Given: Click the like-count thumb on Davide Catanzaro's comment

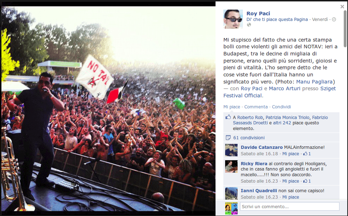Looking at the screenshot, I should (305, 153).
